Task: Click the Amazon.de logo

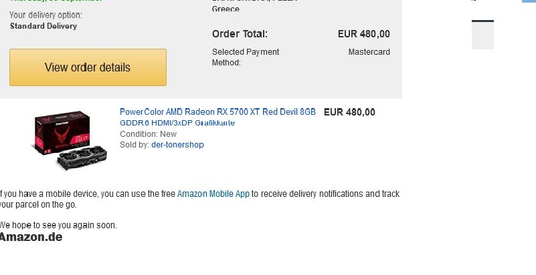Action: (31, 237)
